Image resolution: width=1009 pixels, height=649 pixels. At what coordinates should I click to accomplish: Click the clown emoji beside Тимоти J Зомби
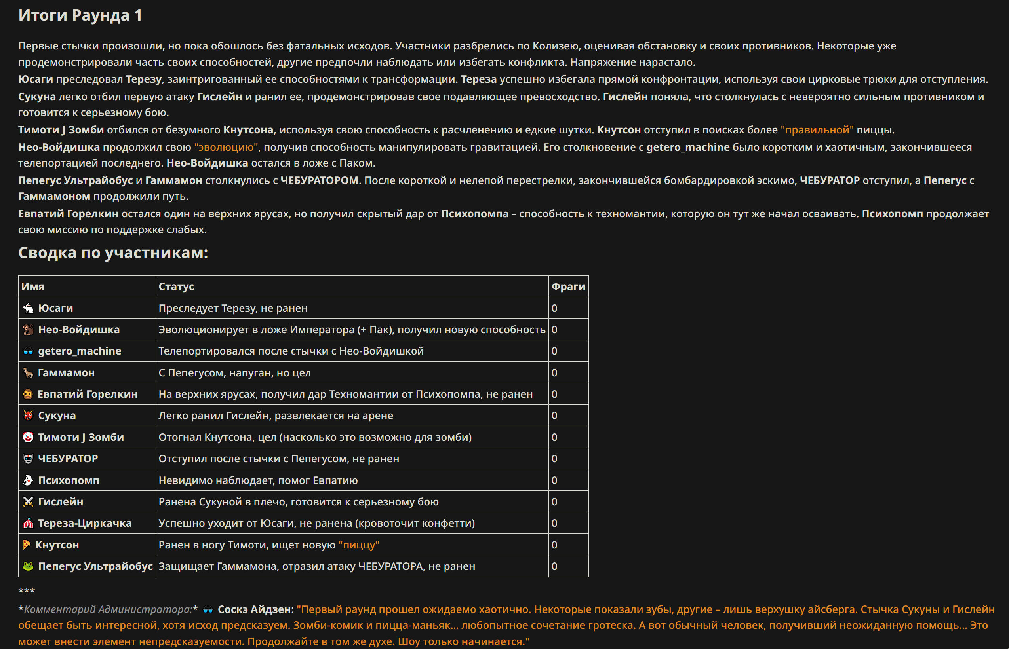coord(28,437)
